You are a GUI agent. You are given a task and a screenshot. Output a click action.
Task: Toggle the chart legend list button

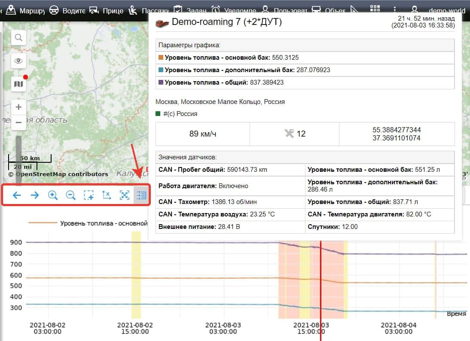[141, 195]
